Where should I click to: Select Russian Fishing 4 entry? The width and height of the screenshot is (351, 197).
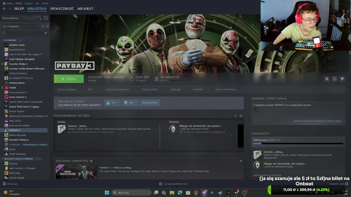(x=19, y=140)
